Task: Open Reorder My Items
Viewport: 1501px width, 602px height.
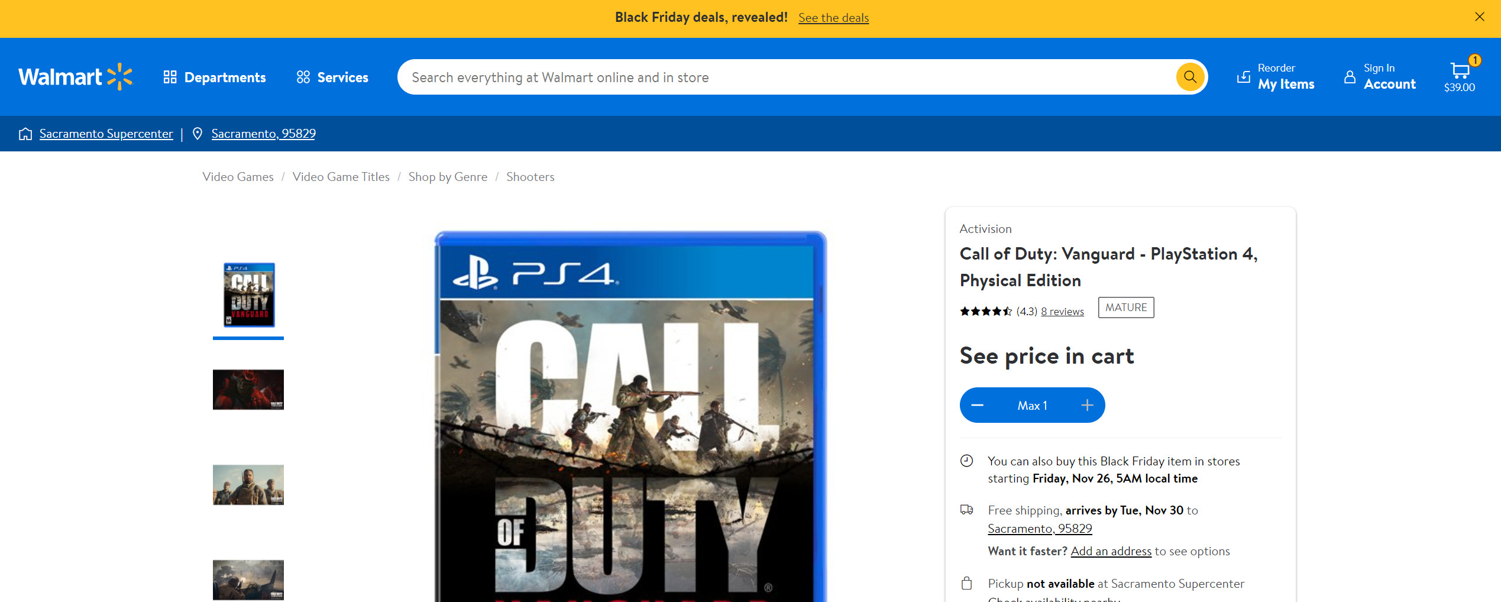Action: click(x=1276, y=77)
